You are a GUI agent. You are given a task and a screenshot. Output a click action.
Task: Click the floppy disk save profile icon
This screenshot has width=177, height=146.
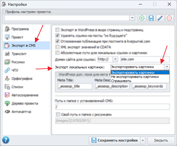(x=151, y=18)
